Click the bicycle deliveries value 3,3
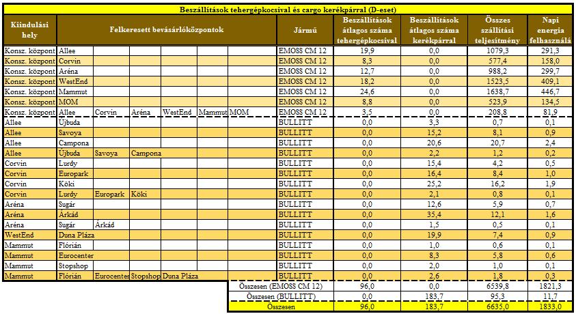This screenshot has height=314, width=576. coord(434,122)
